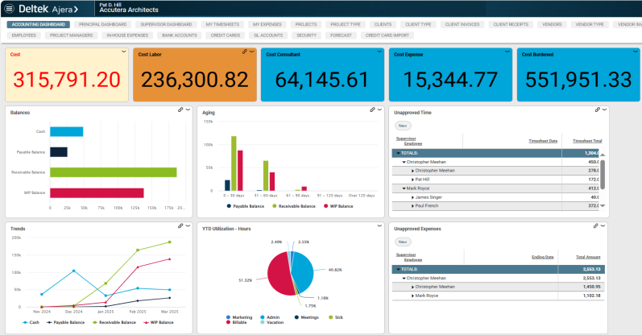Open the Cost card chevron menu
642x335 pixels.
123,51
